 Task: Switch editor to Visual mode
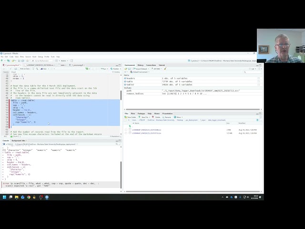[x=13, y=72]
